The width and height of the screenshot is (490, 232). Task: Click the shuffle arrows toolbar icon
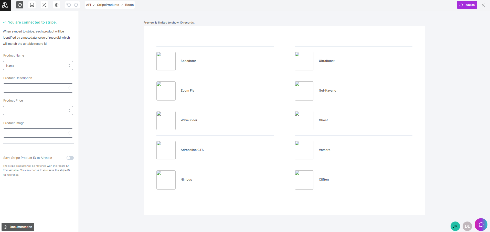44,5
